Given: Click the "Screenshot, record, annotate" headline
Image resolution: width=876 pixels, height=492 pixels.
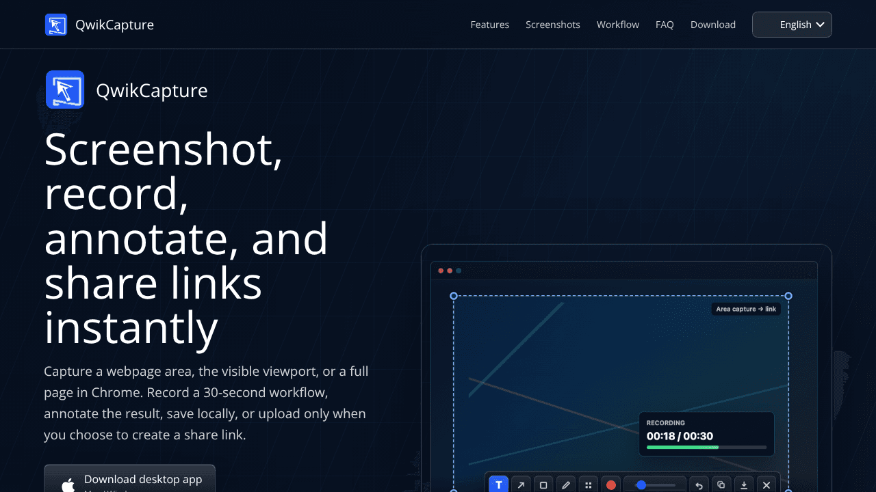Looking at the screenshot, I should pos(186,238).
